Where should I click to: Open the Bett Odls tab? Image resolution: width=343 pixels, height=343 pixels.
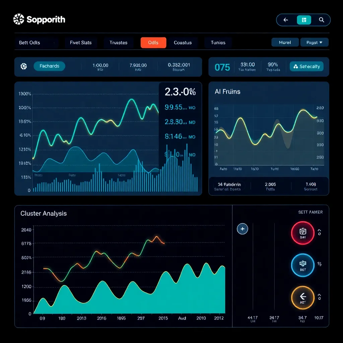tap(29, 43)
